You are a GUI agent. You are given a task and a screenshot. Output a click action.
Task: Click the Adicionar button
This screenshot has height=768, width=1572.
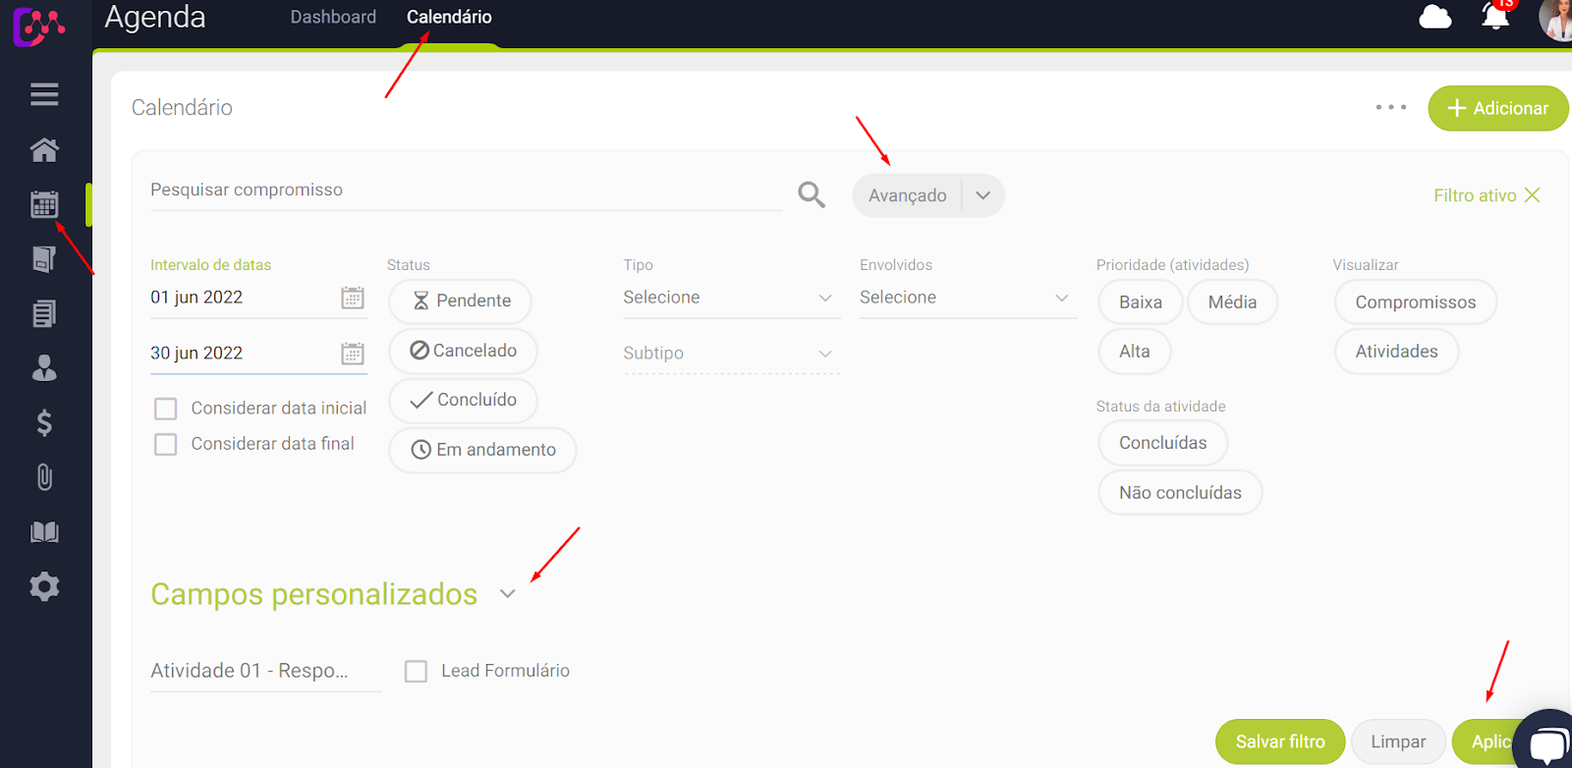coord(1497,108)
